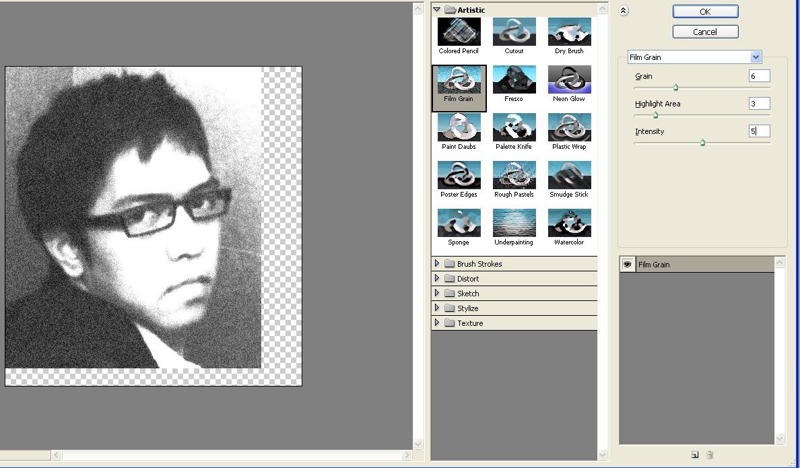Choose the Watercolor filter thumbnail

coord(569,223)
